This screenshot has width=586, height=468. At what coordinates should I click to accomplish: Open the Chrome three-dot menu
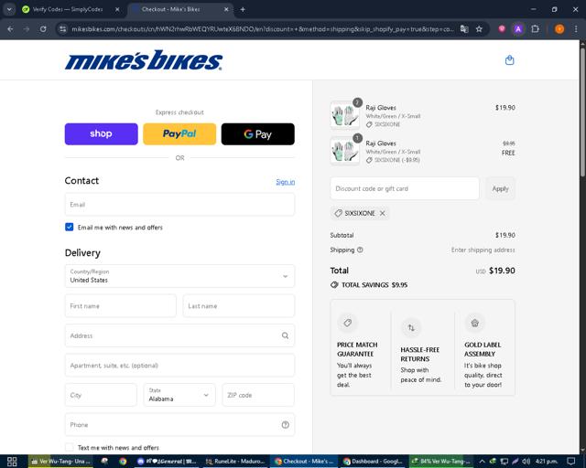(x=576, y=28)
